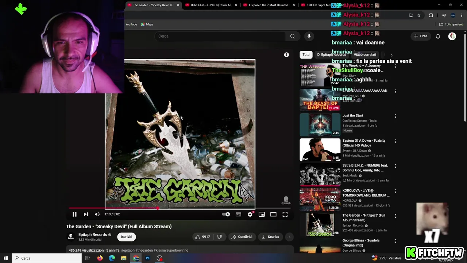Share the video via Condividi
This screenshot has width=467, height=263.
point(242,237)
